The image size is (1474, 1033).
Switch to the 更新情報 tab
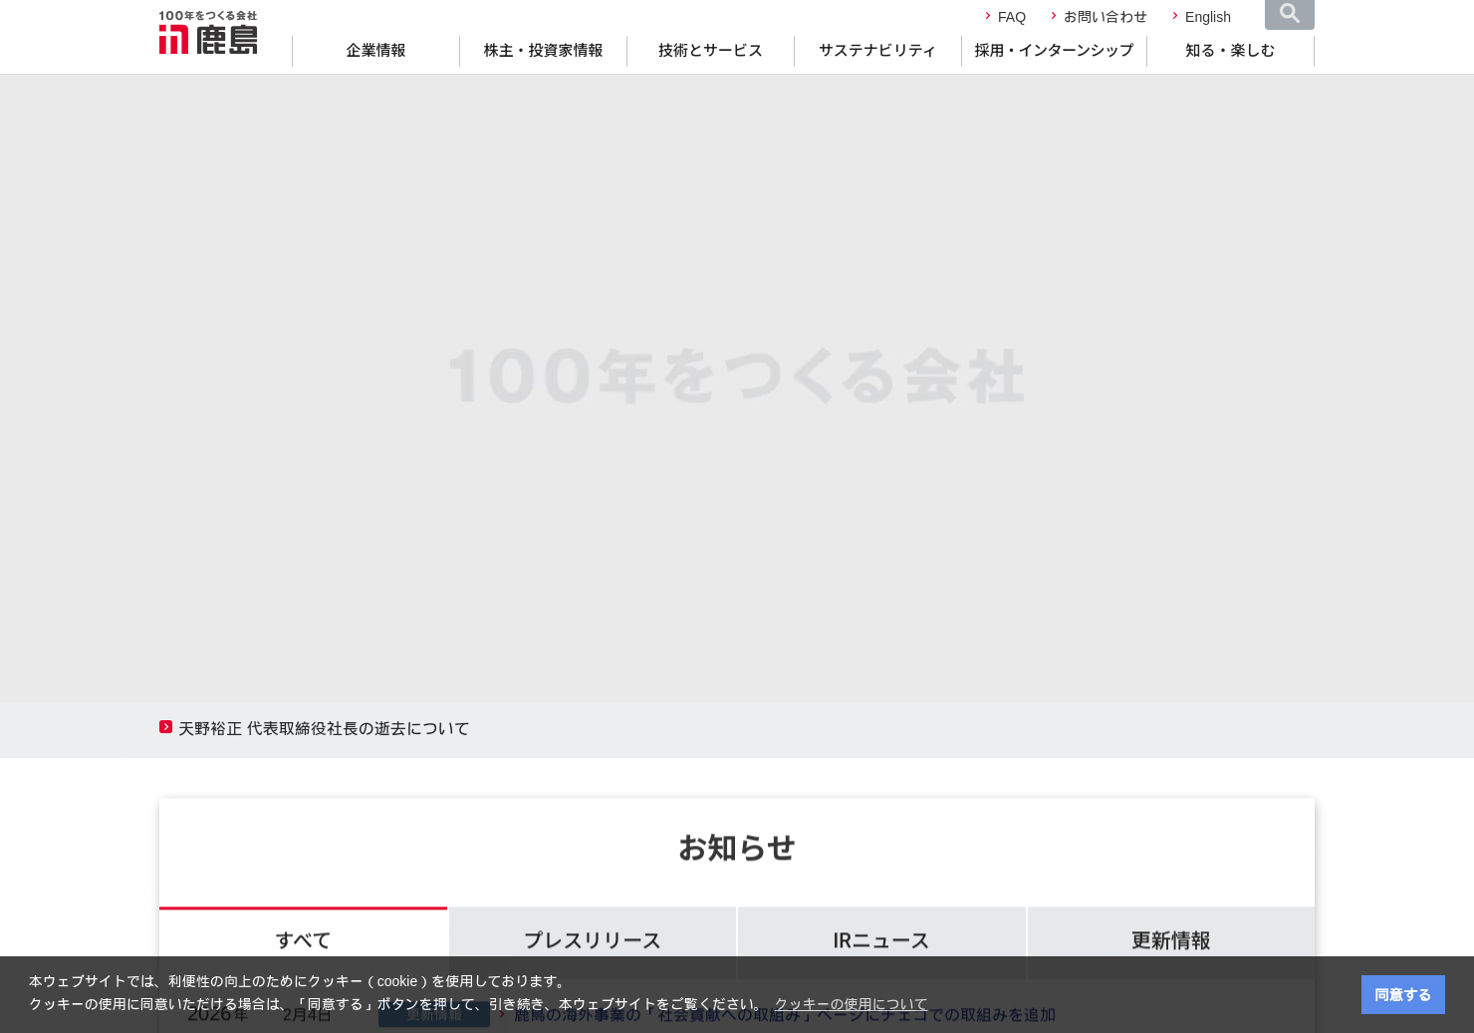pos(1171,939)
